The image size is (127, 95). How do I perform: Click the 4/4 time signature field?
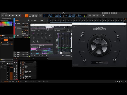[51, 17]
